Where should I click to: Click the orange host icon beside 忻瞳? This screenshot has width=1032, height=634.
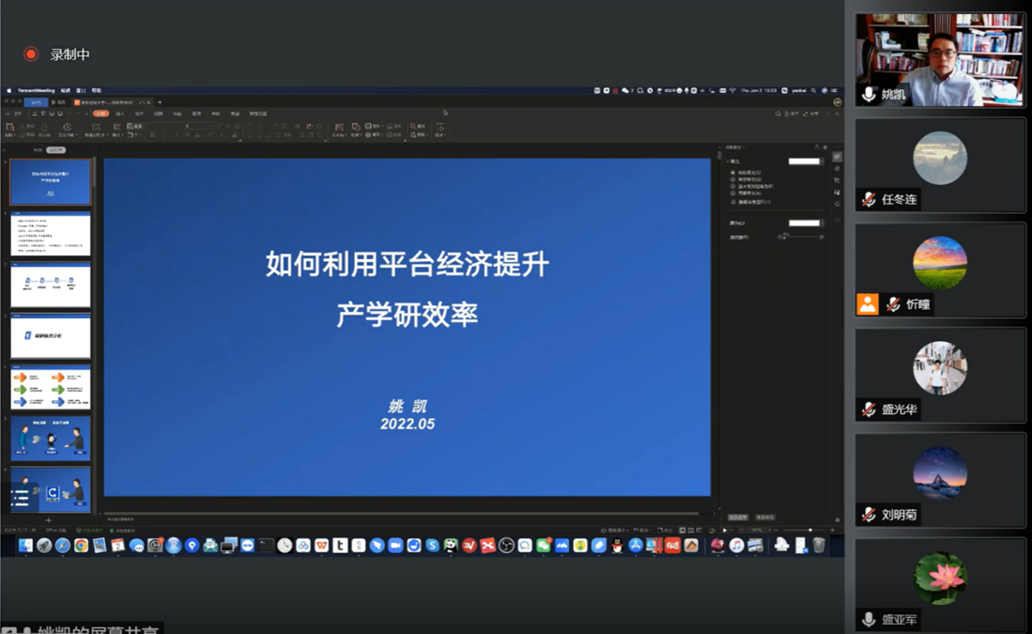(x=867, y=304)
